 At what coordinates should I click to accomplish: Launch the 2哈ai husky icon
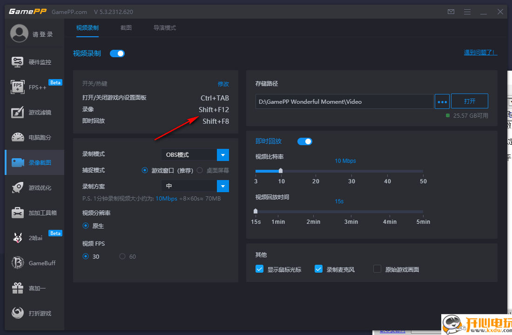[17, 238]
